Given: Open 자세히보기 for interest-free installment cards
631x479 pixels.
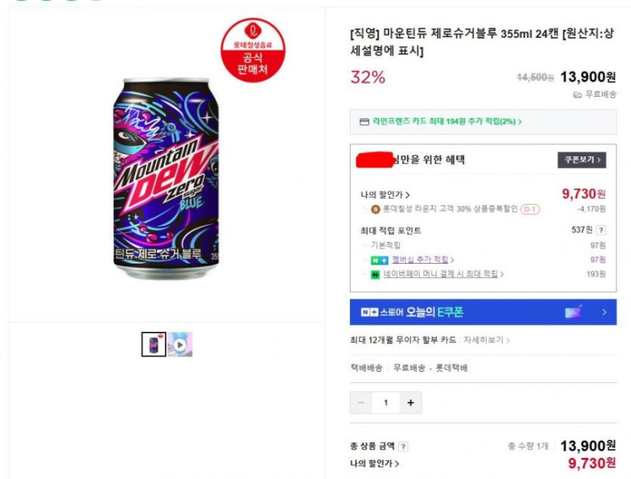Looking at the screenshot, I should pyautogui.click(x=487, y=340).
